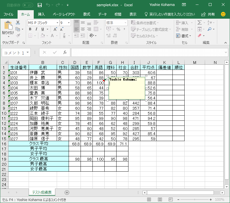Open the 数式 ribbon tab
This screenshot has width=230, height=203.
pos(87,14)
